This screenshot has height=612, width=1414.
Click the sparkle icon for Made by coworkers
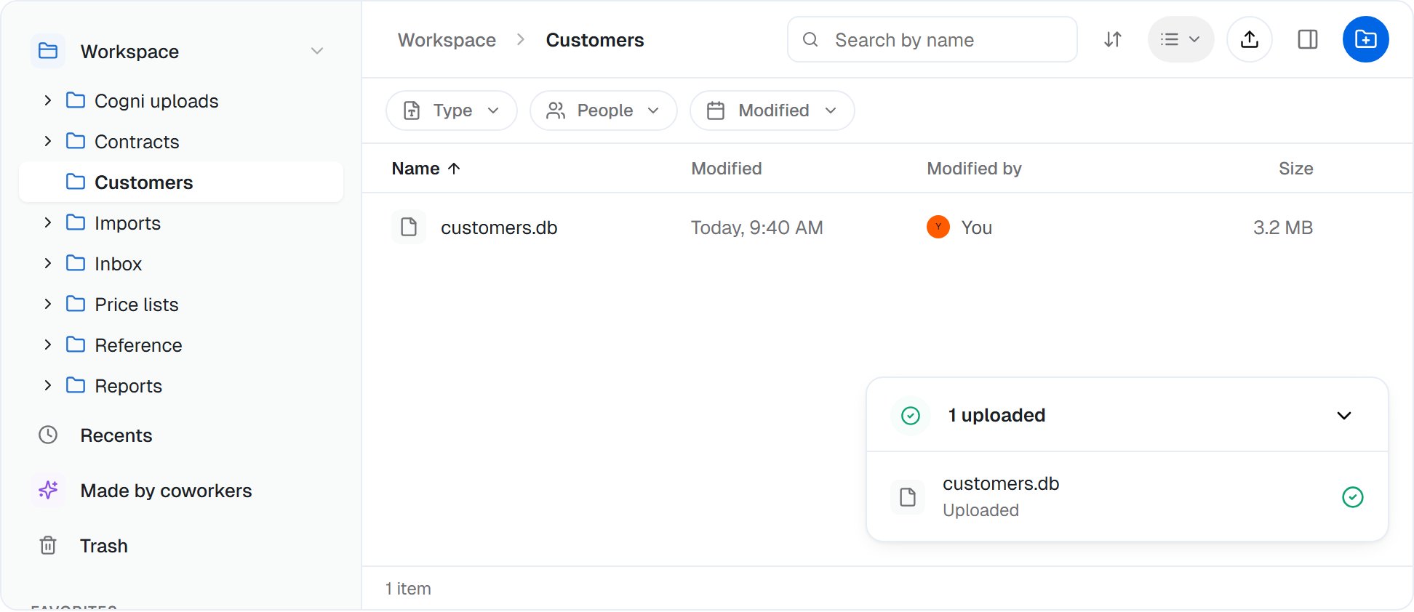point(48,490)
